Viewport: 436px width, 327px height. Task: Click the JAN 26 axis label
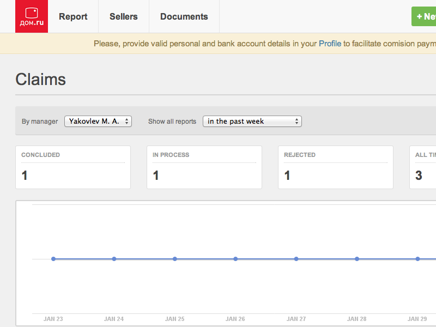pos(235,319)
